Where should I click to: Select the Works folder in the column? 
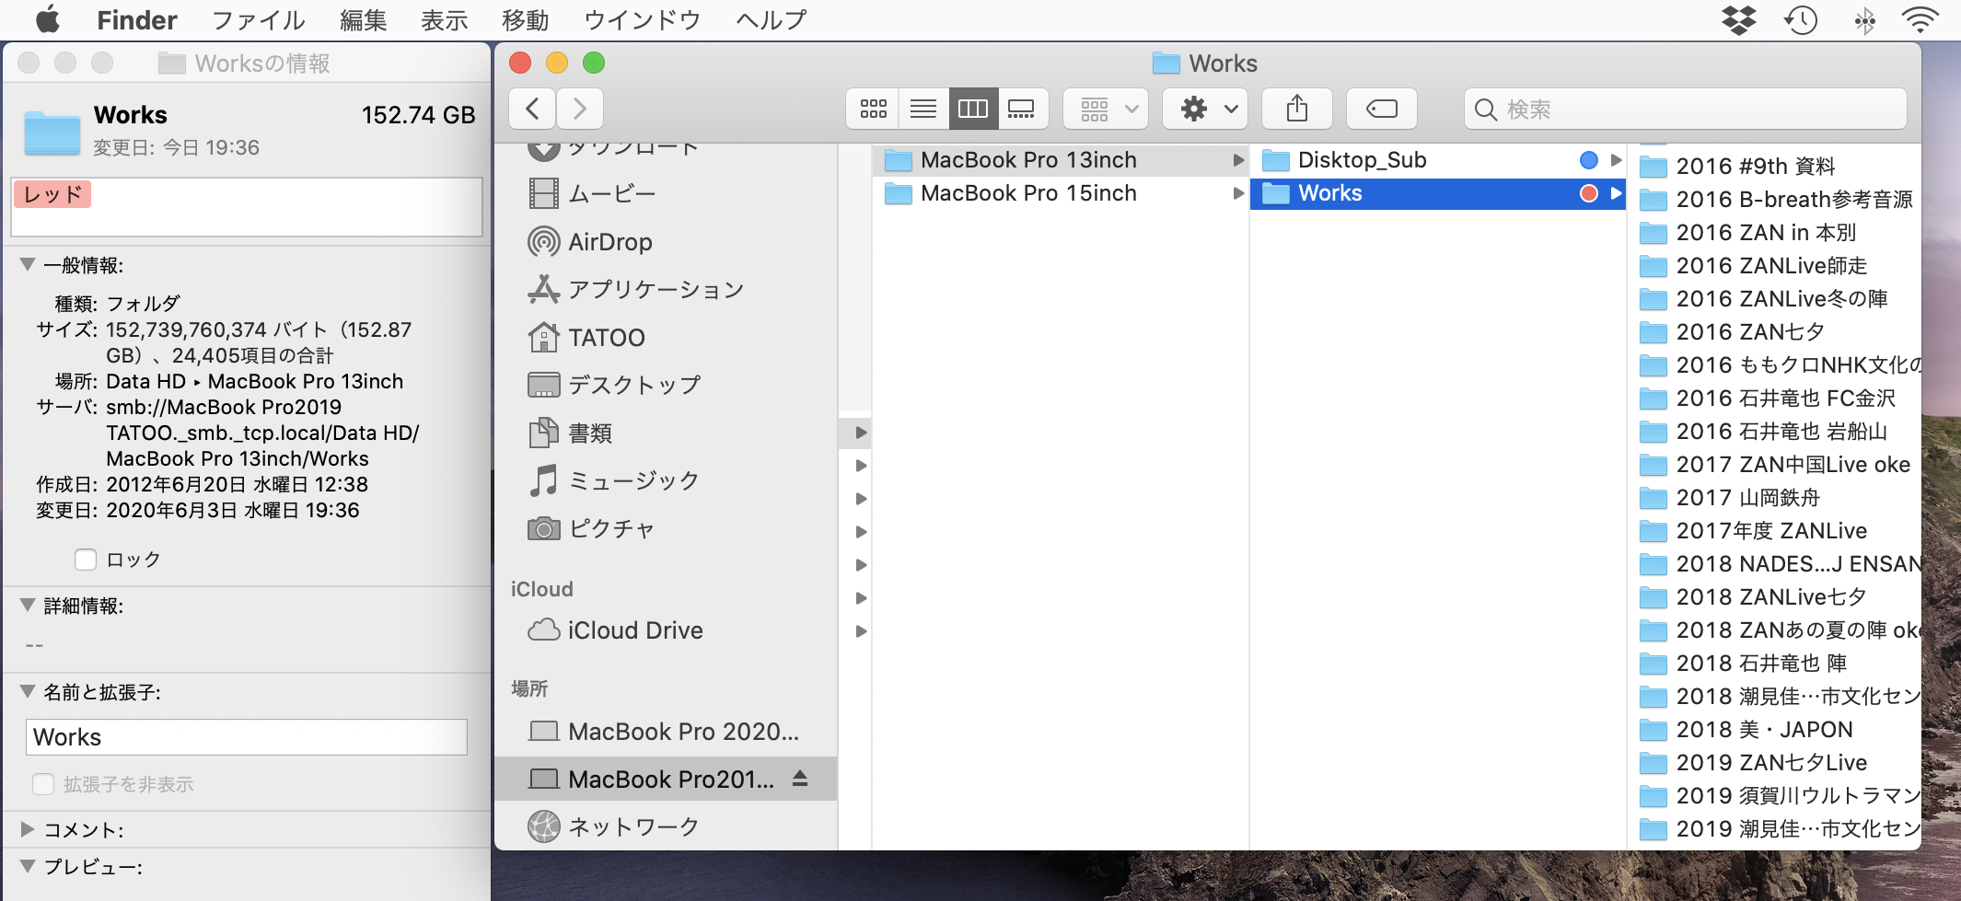tap(1438, 193)
